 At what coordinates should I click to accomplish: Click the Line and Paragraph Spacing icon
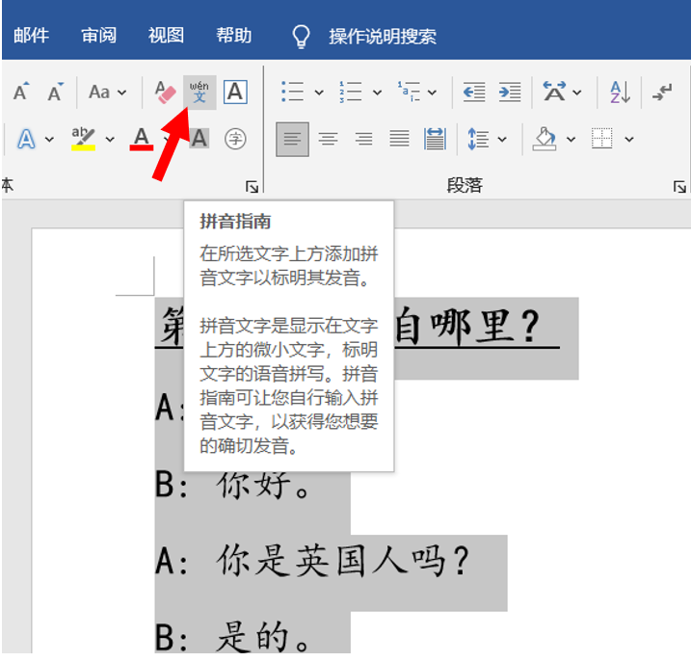[478, 140]
